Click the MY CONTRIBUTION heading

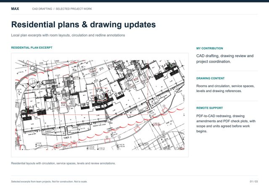pyautogui.click(x=210, y=48)
